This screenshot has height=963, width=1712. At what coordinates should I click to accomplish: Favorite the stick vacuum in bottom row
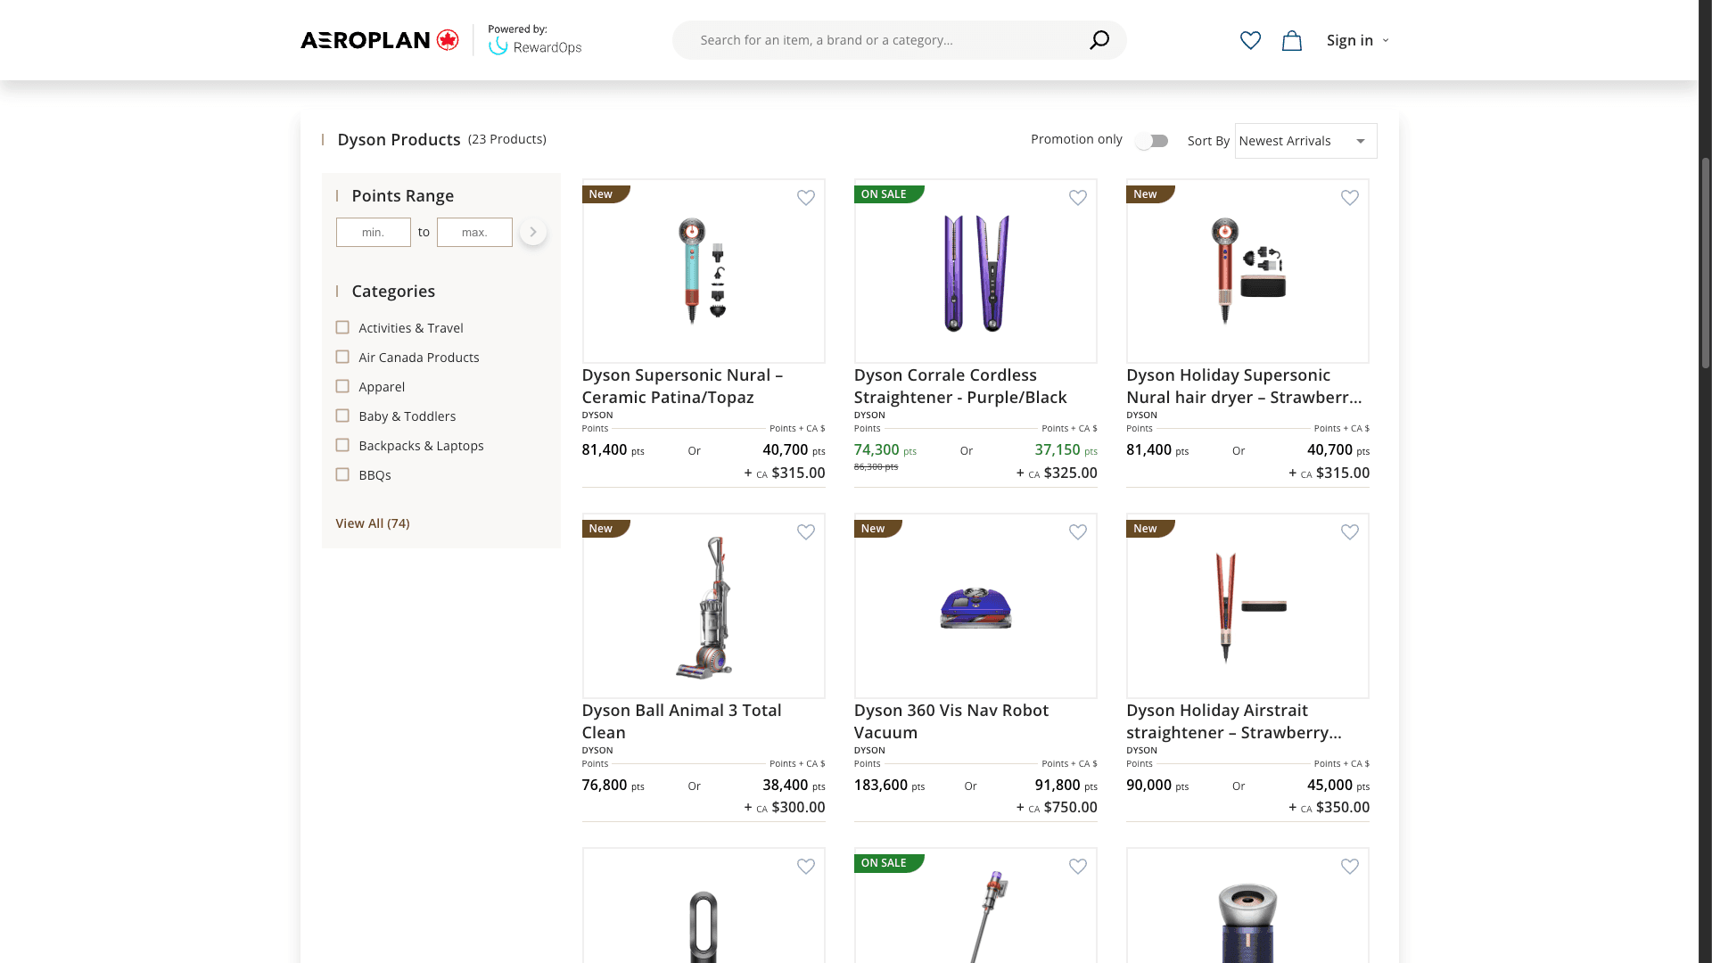click(x=1078, y=867)
